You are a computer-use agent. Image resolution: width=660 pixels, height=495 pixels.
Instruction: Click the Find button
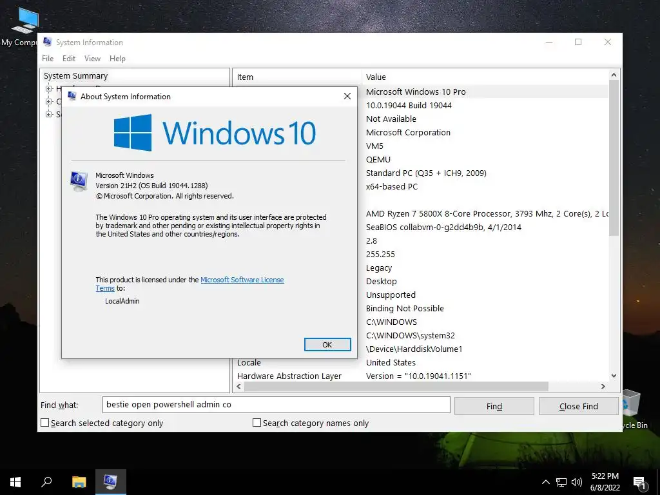[494, 406]
